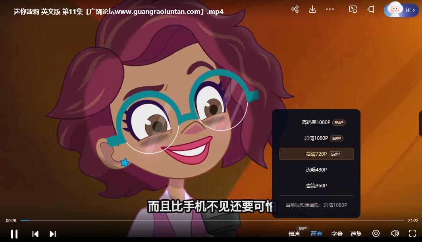
Task: Click the picture-in-picture icon
Action: tap(353, 10)
